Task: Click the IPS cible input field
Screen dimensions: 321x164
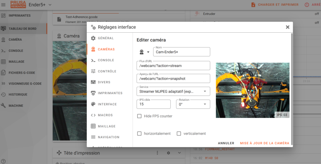Action: (153, 104)
